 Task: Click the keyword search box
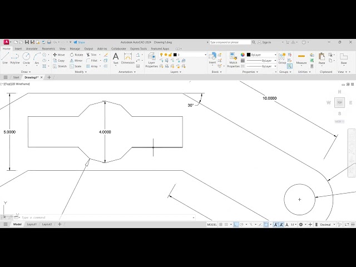click(x=230, y=42)
